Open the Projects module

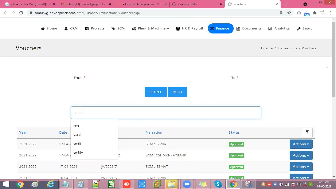click(94, 28)
